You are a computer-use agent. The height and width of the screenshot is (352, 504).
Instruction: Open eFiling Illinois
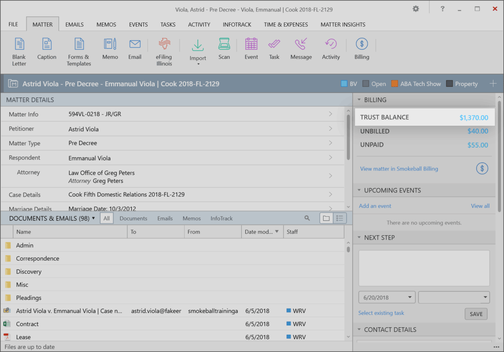(x=164, y=51)
